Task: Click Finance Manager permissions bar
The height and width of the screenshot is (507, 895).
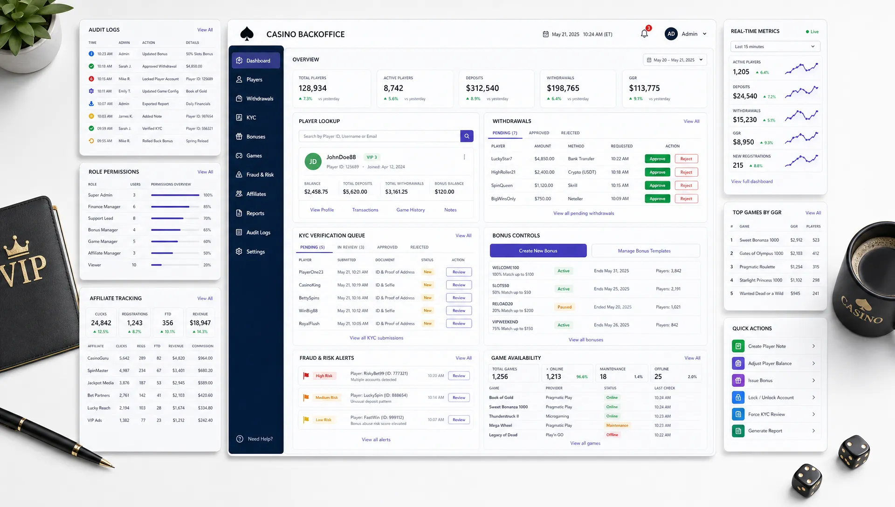Action: coord(175,207)
